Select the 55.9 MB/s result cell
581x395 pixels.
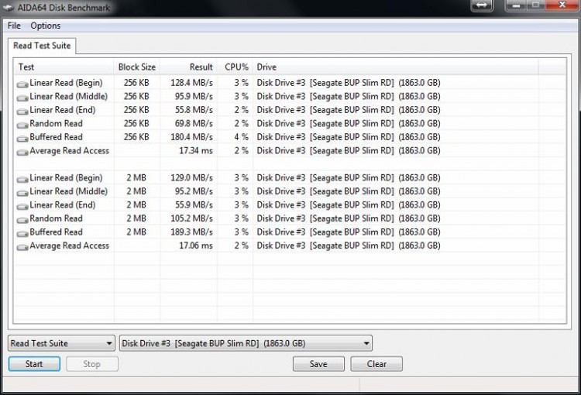coord(194,205)
